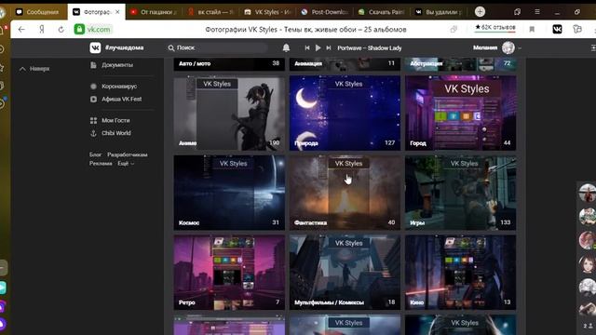Open the 'Фантастика' album
This screenshot has height=335, width=596.
point(345,193)
